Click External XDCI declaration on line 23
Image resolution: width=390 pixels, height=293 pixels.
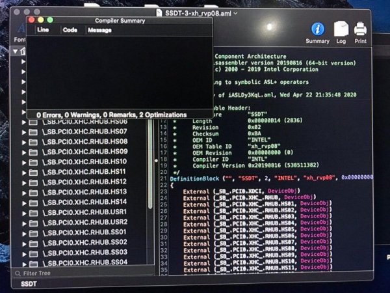(x=242, y=191)
